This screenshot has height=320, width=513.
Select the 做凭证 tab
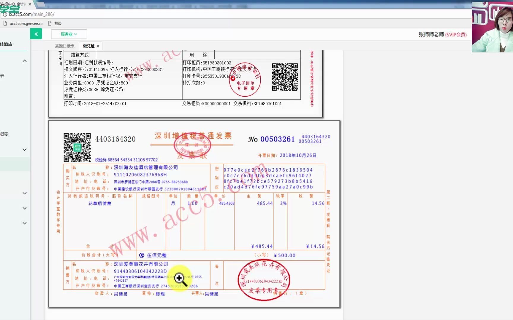[89, 46]
